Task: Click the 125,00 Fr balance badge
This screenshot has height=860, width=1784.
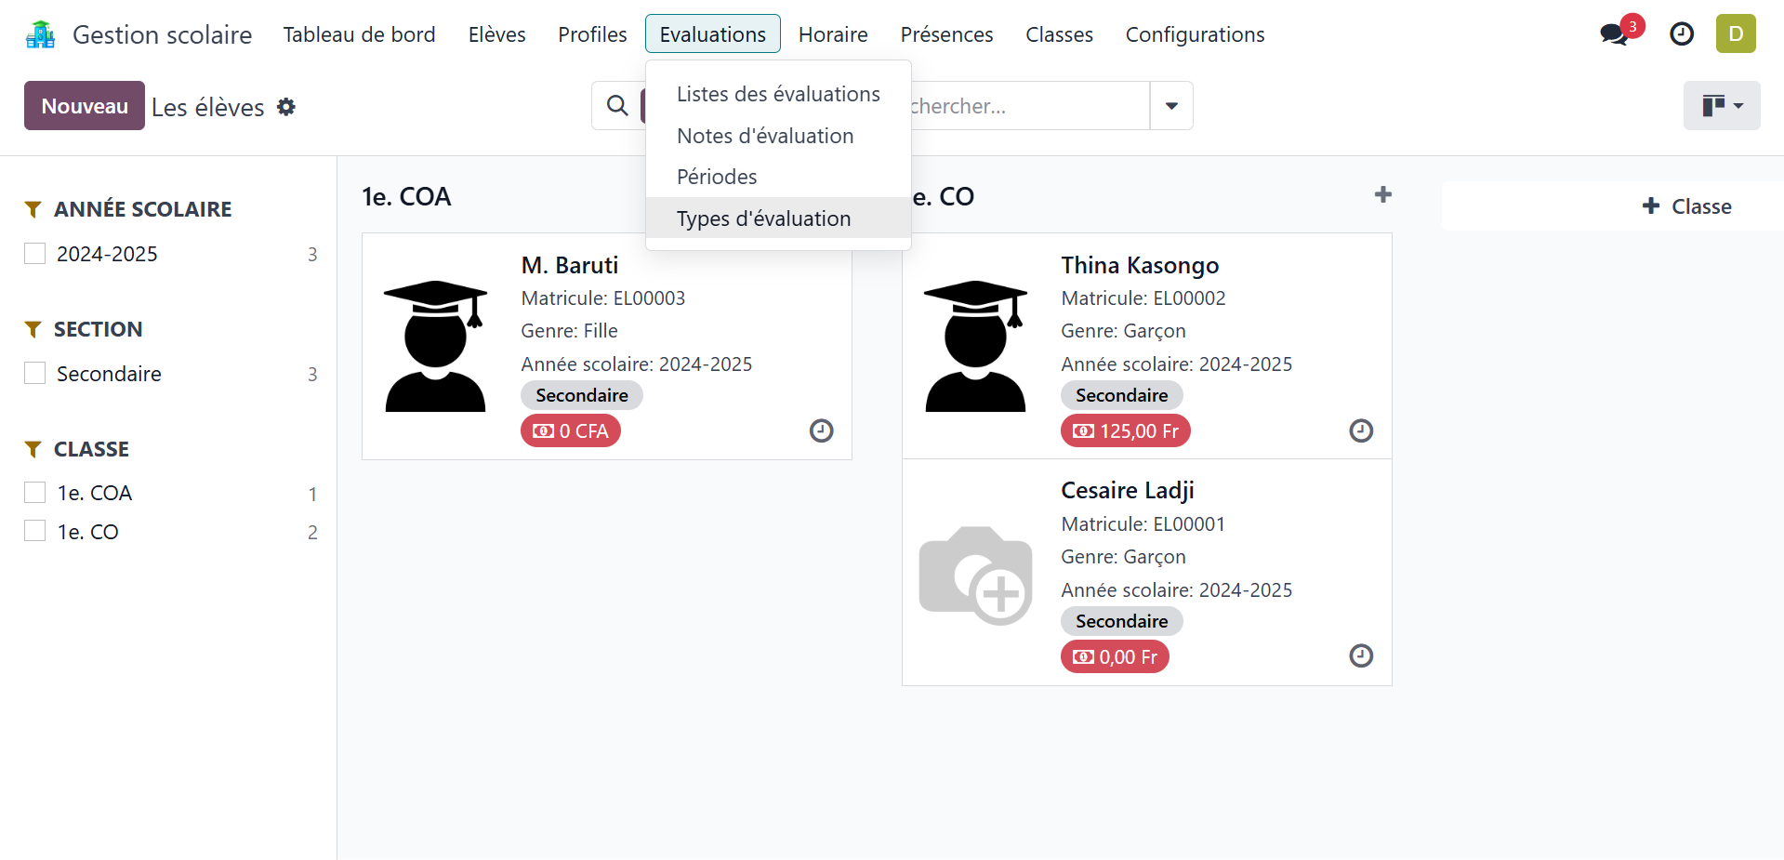Action: (x=1126, y=430)
